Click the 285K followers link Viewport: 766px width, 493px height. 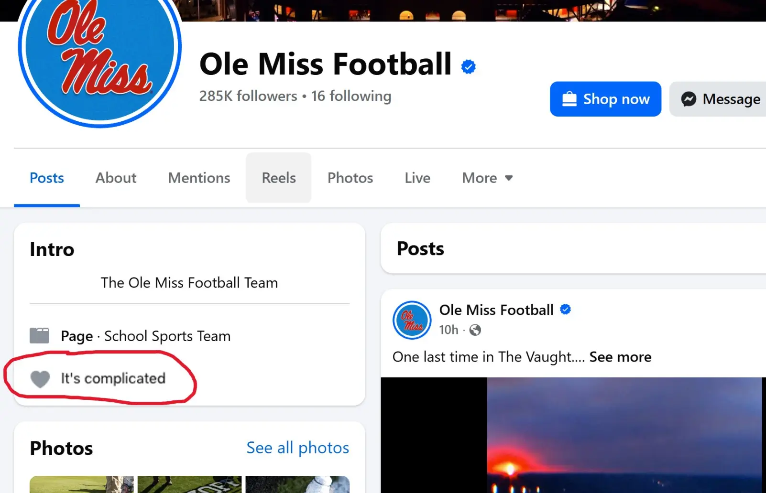248,96
